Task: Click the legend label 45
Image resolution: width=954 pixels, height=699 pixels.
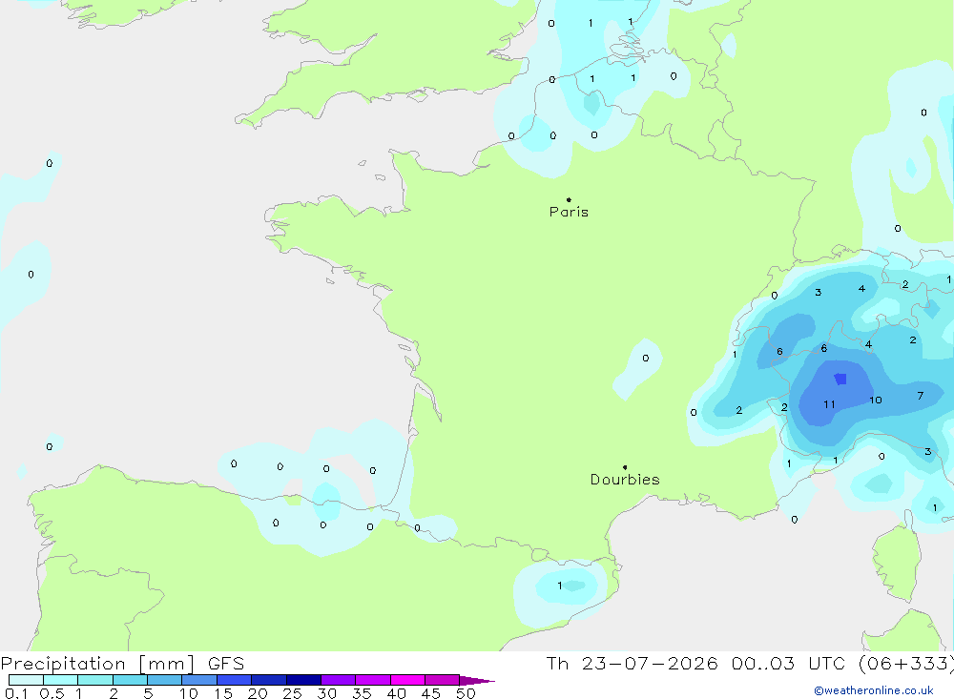Action: [x=431, y=693]
